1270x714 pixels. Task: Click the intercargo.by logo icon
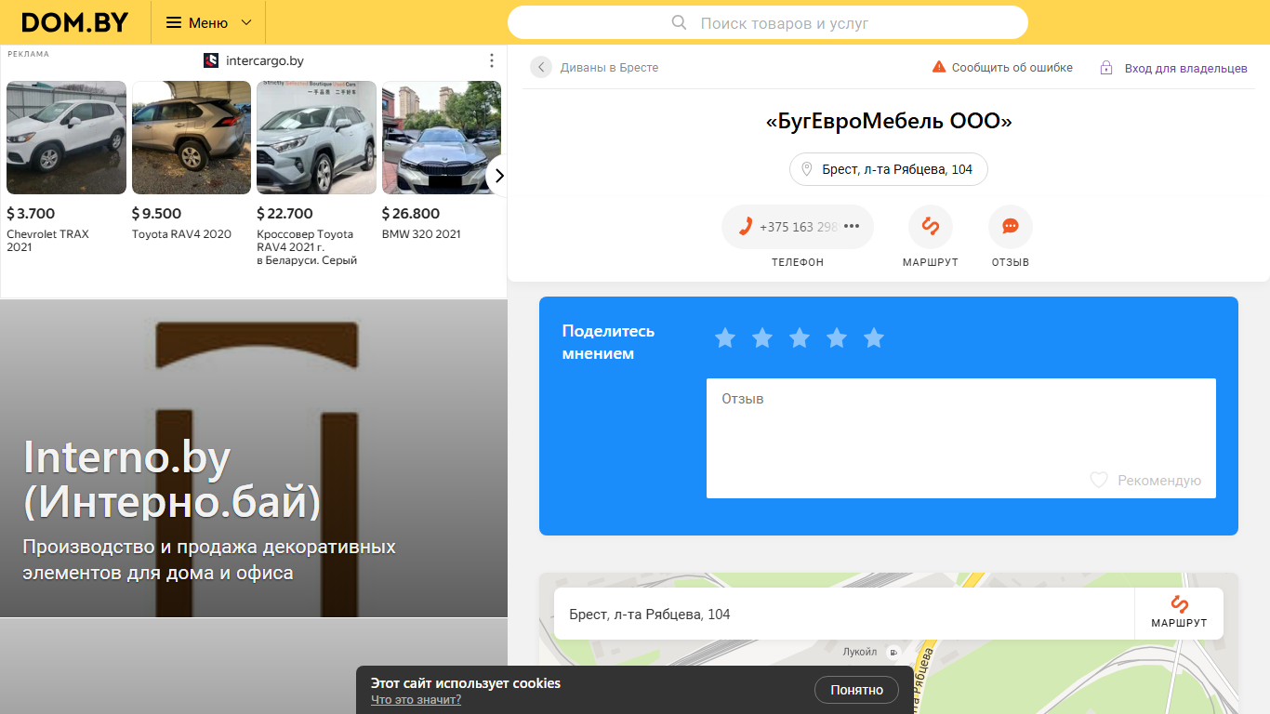(x=211, y=60)
